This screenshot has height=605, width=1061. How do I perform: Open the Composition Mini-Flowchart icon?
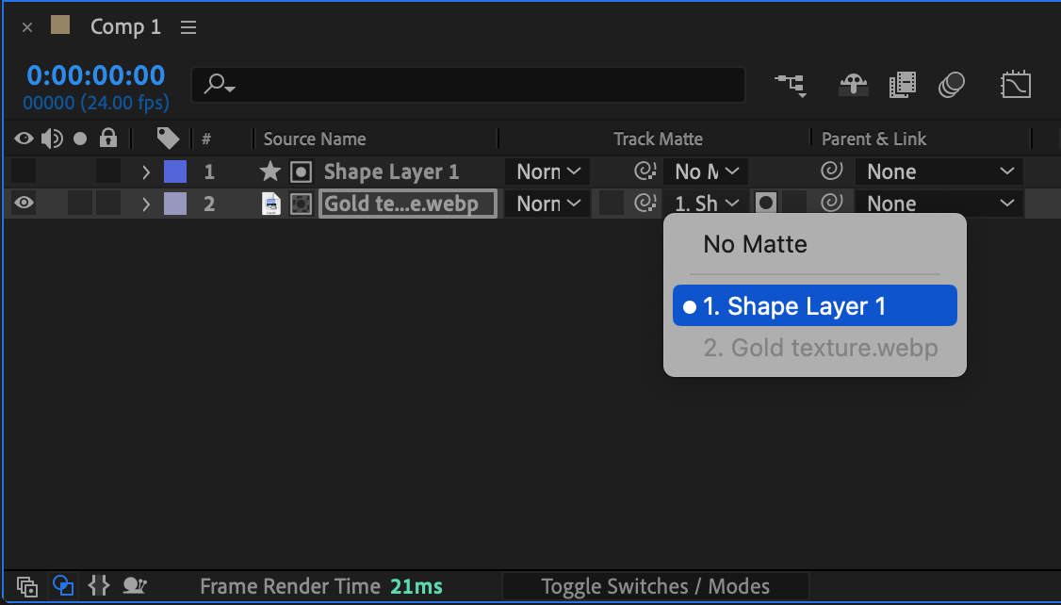pos(790,86)
